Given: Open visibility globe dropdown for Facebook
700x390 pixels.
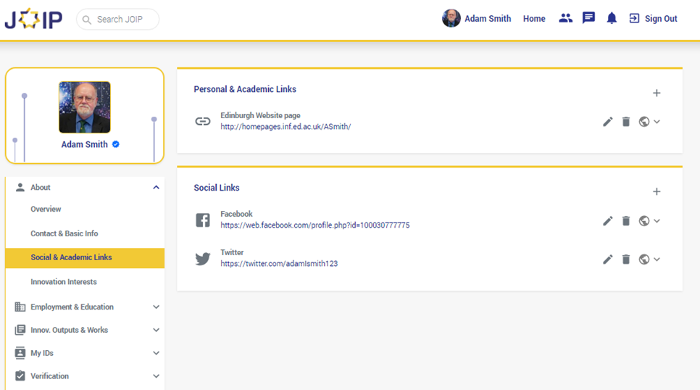Looking at the screenshot, I should 649,221.
